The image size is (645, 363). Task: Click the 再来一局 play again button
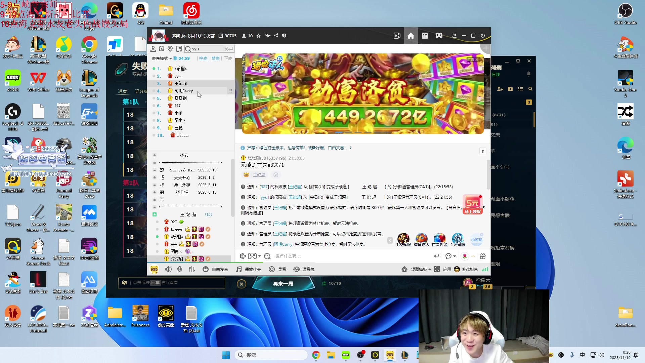(284, 283)
